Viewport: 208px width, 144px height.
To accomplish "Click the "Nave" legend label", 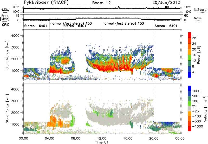I will pyautogui.click(x=198, y=18).
